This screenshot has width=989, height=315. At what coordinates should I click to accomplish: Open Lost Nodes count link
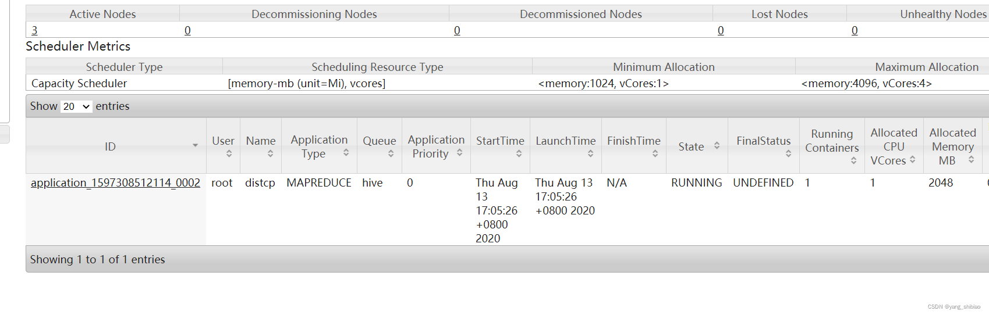tap(721, 30)
